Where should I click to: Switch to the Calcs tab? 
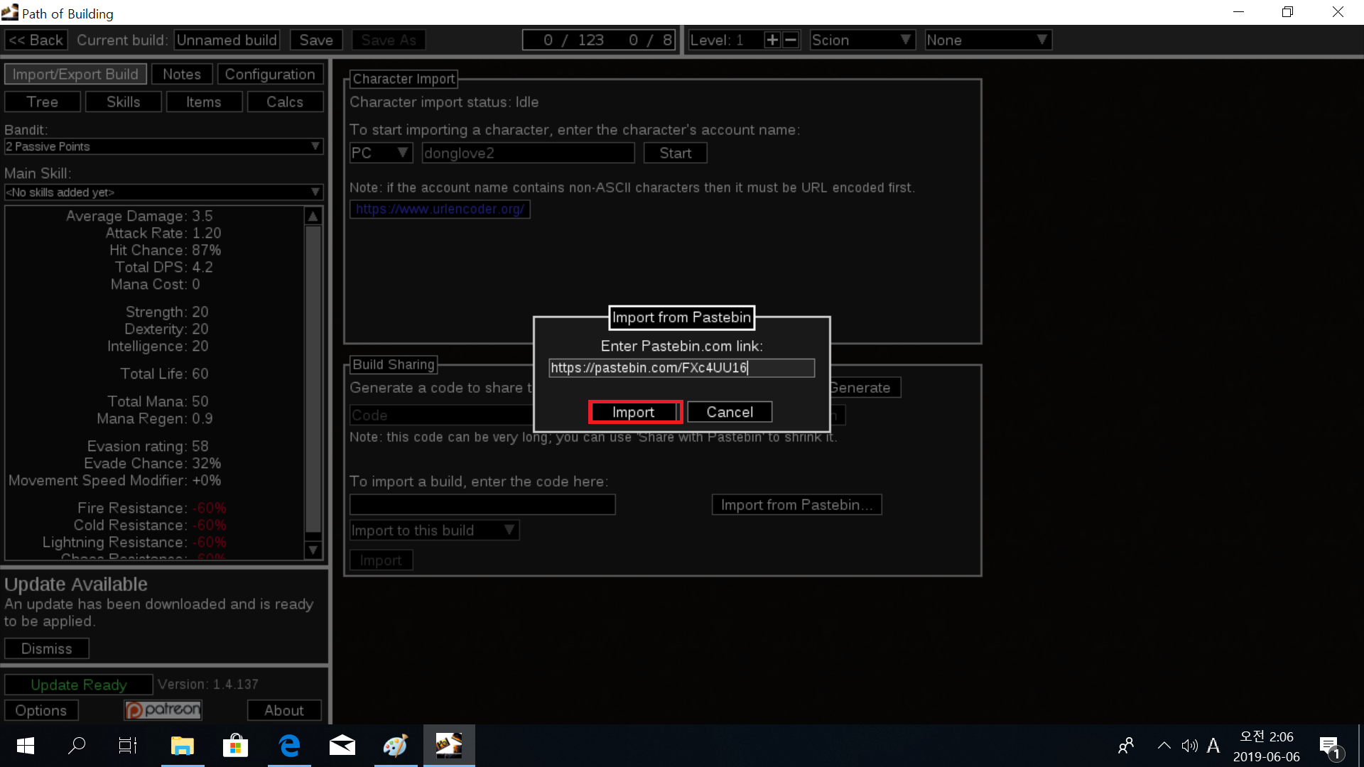[x=285, y=102]
